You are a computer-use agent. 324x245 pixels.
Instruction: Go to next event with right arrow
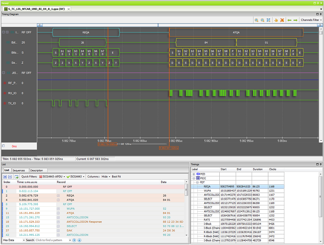point(295,20)
